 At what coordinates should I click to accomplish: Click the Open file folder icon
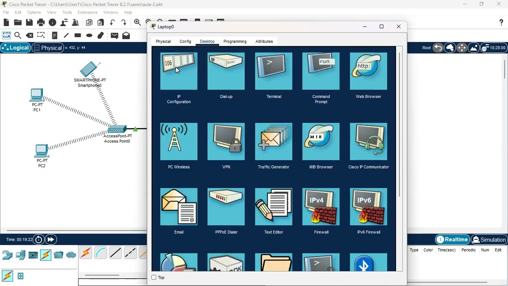(18, 23)
